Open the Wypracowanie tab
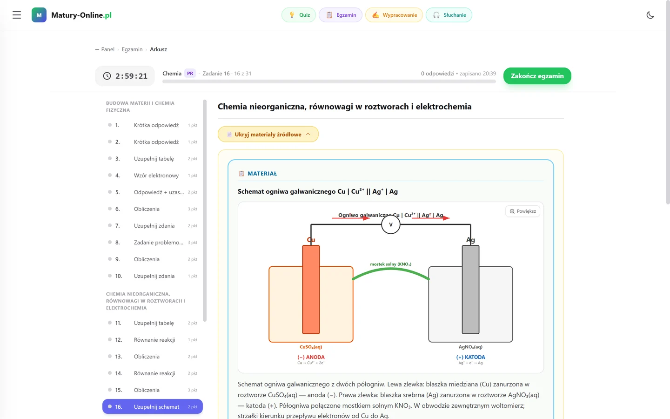The image size is (670, 419). click(x=394, y=15)
